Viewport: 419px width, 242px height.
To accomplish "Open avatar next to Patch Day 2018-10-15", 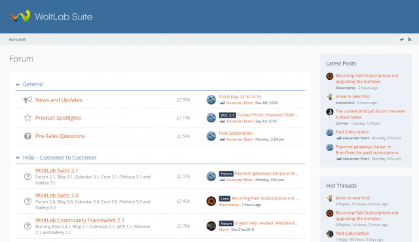I will point(211,99).
